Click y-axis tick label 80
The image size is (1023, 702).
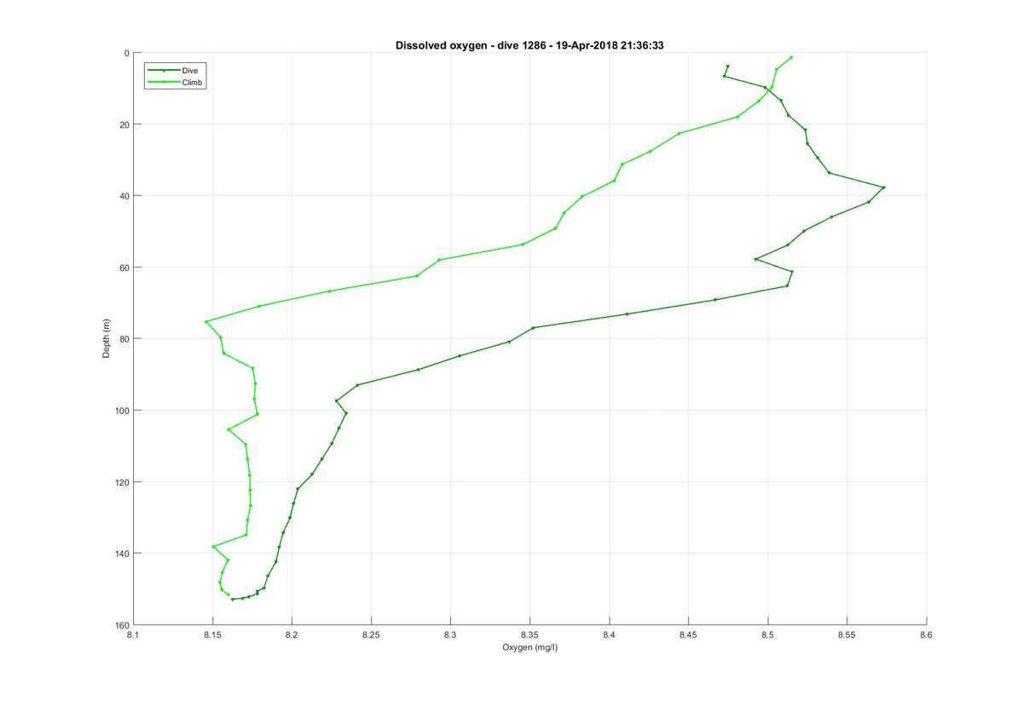click(x=123, y=339)
